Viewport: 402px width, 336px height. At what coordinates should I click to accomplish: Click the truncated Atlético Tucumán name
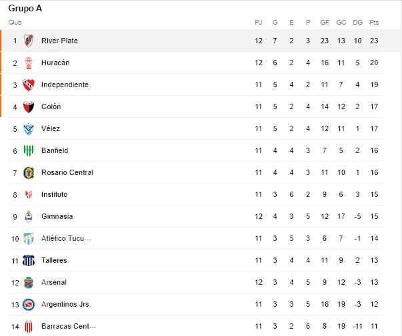(66, 238)
